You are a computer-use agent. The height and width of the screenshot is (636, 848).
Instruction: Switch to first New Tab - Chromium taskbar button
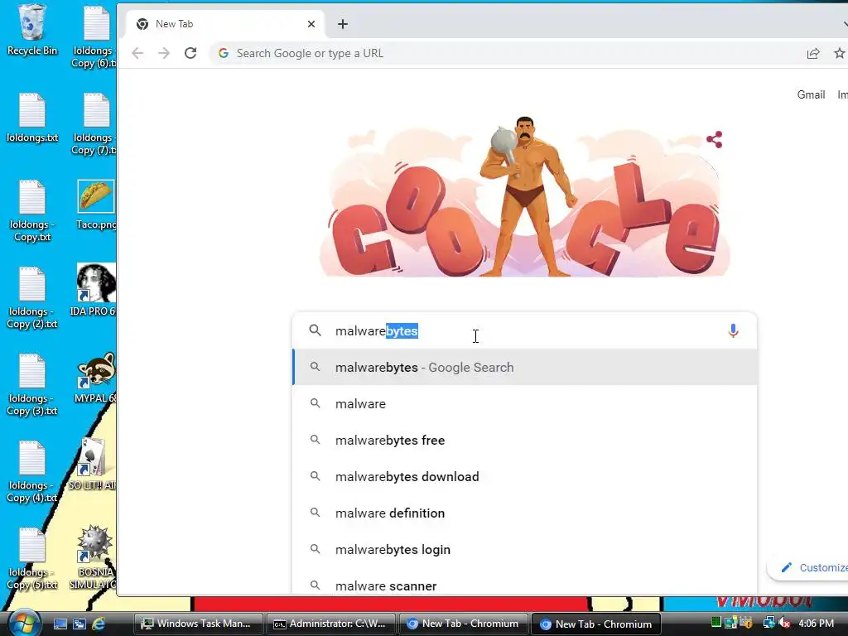pyautogui.click(x=464, y=624)
